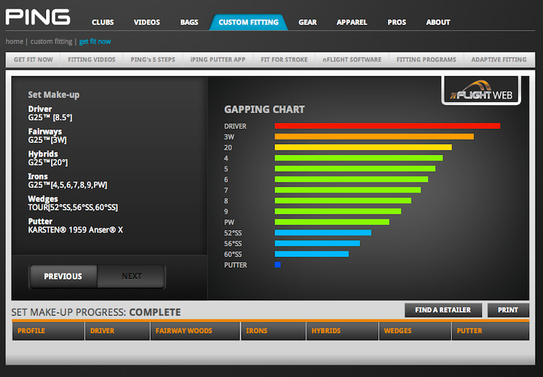Click the Find a Retailer button
This screenshot has height=377, width=543.
pos(443,310)
